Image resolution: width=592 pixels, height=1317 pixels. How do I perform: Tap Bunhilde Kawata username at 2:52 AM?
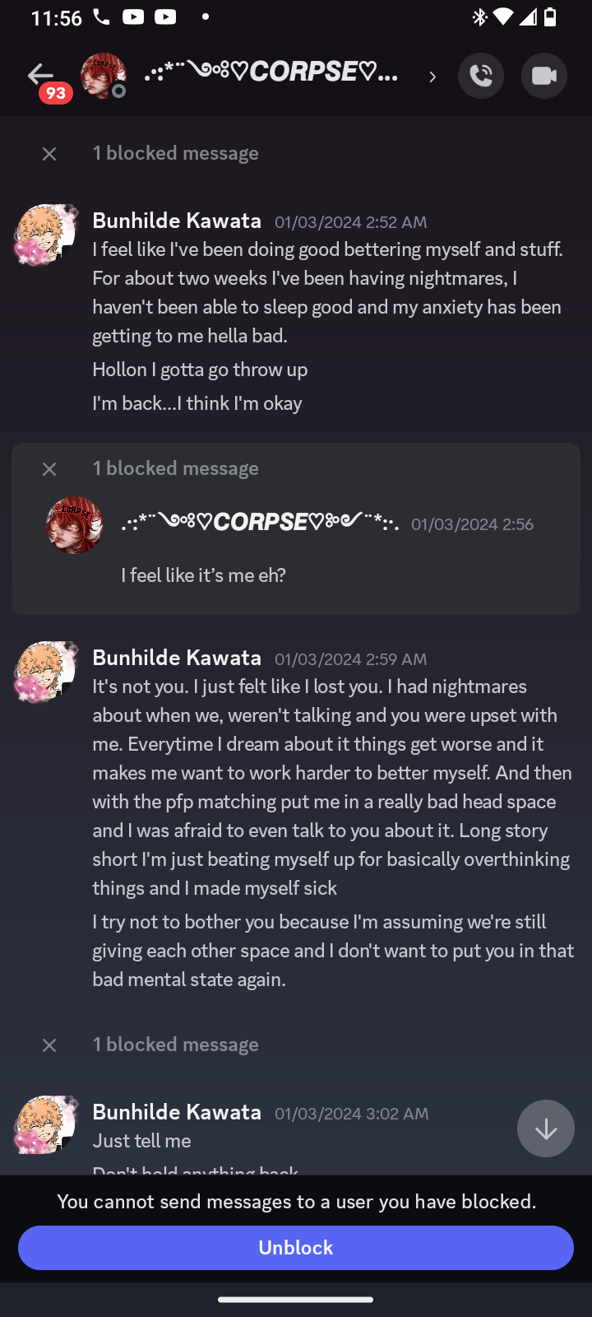(x=177, y=221)
